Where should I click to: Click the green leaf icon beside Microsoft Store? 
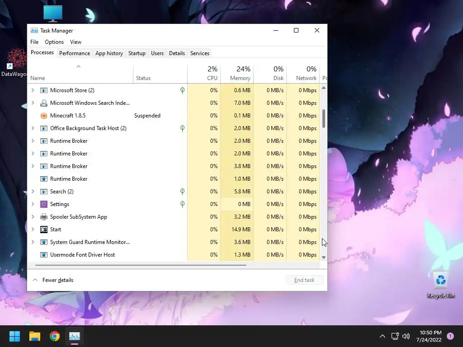pyautogui.click(x=183, y=90)
